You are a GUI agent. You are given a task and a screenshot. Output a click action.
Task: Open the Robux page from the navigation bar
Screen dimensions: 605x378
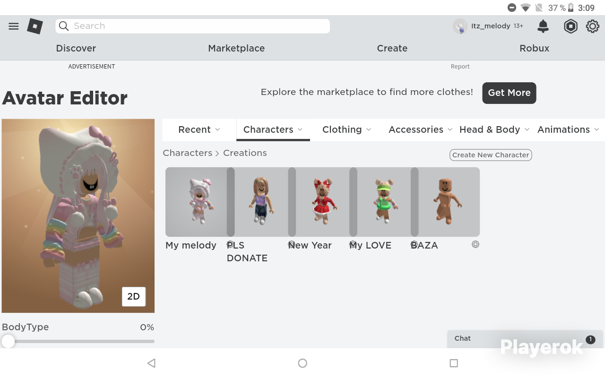tap(535, 48)
